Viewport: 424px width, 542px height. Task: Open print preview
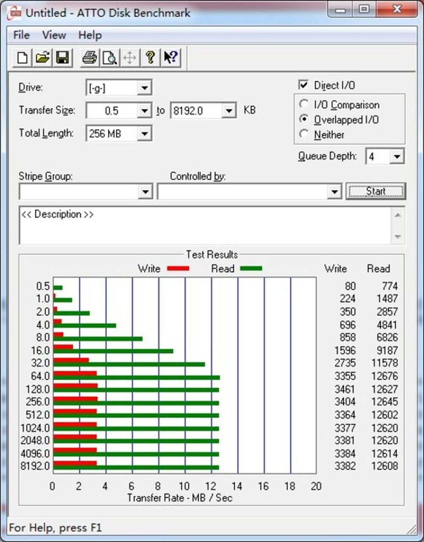coord(110,57)
